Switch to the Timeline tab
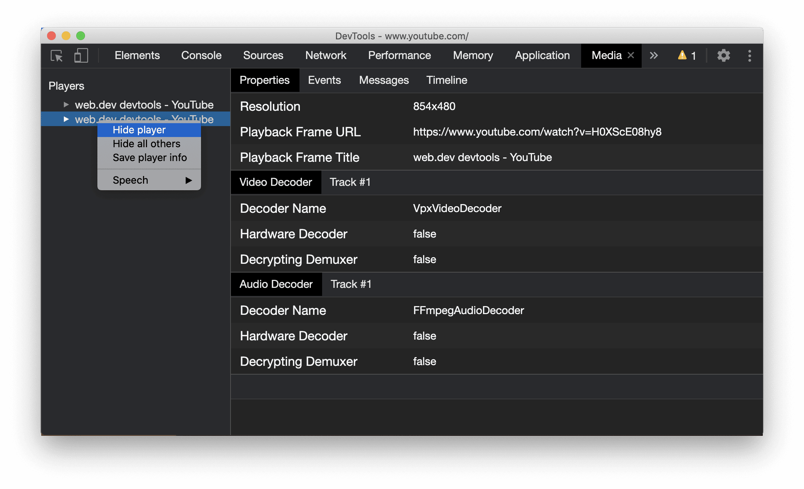Viewport: 804px width, 489px height. [x=447, y=80]
